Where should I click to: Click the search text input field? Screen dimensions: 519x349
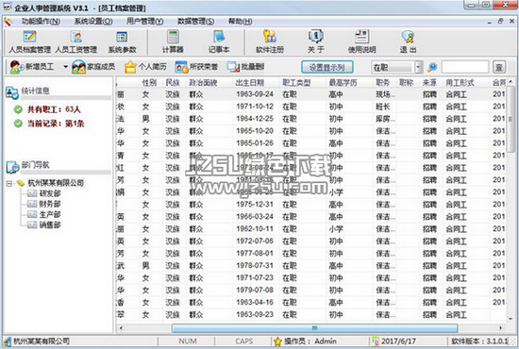click(465, 67)
